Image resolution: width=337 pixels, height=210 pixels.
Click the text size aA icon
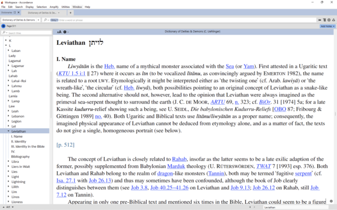pos(59,32)
